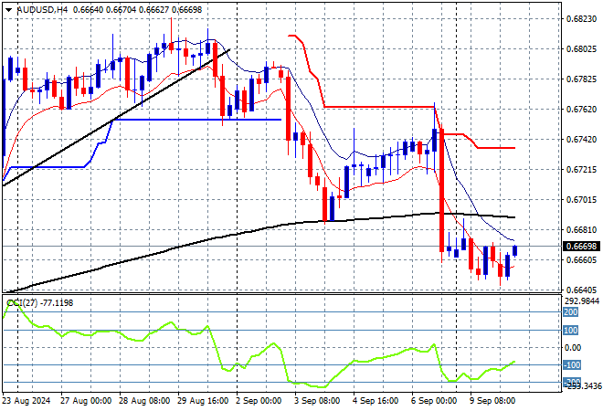Select the 0.67215 price axis label
The height and width of the screenshot is (411, 603).
coord(581,170)
